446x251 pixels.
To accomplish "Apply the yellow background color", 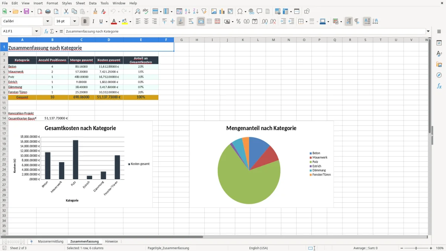I will click(x=125, y=22).
